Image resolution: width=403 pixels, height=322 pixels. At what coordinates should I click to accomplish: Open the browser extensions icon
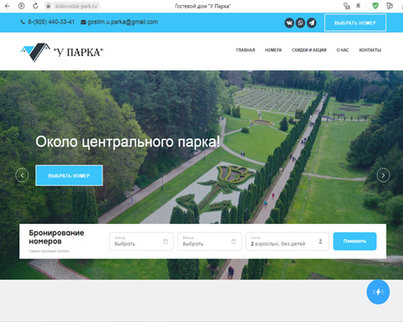[390, 6]
